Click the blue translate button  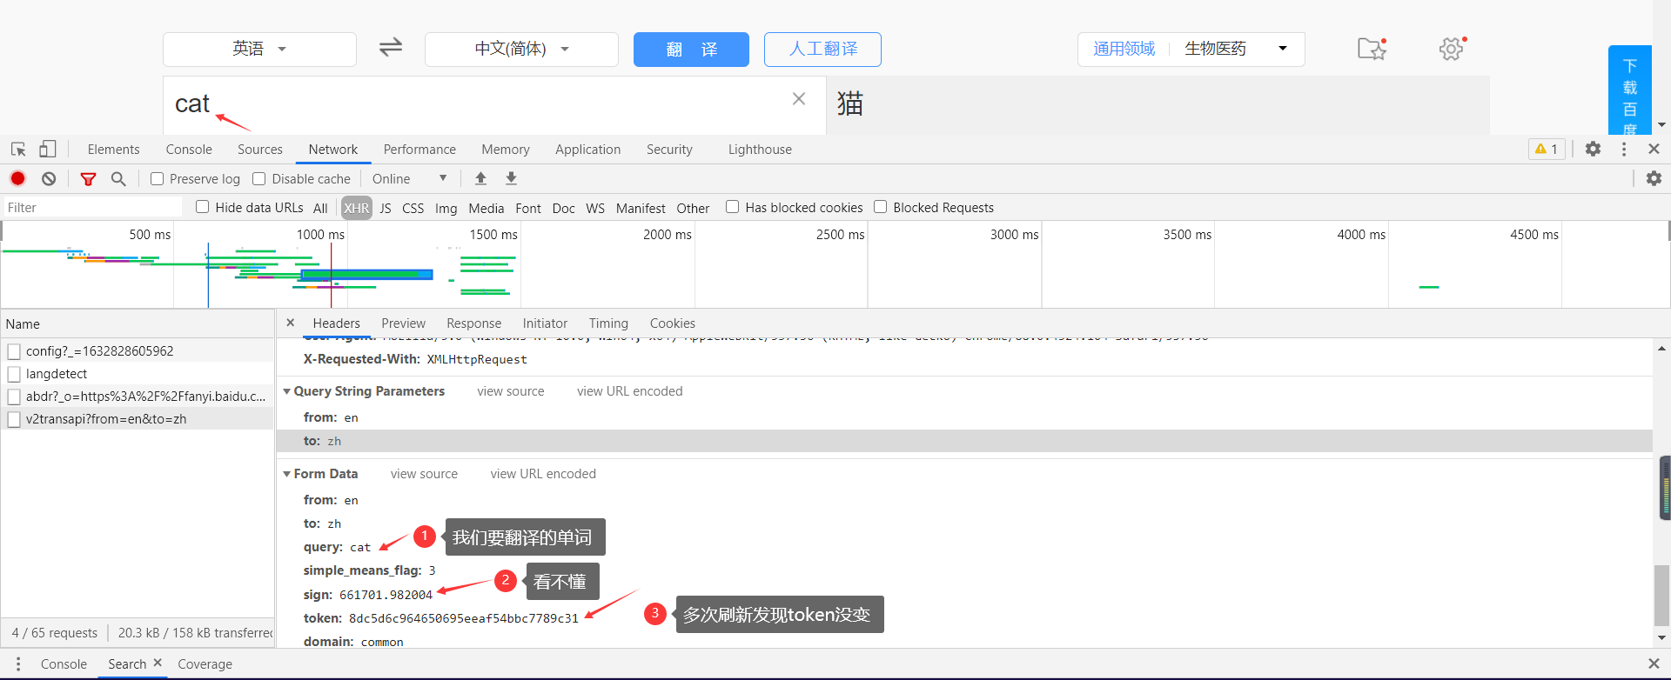point(691,50)
